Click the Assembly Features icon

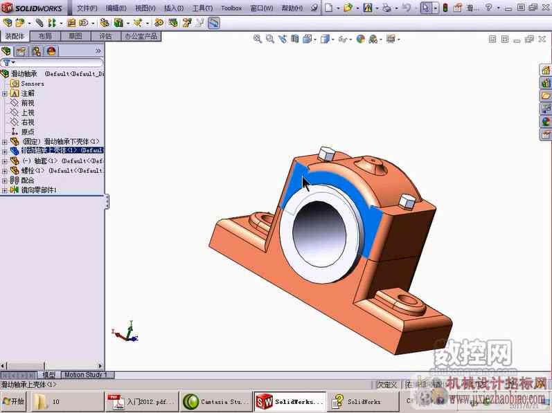(x=119, y=24)
